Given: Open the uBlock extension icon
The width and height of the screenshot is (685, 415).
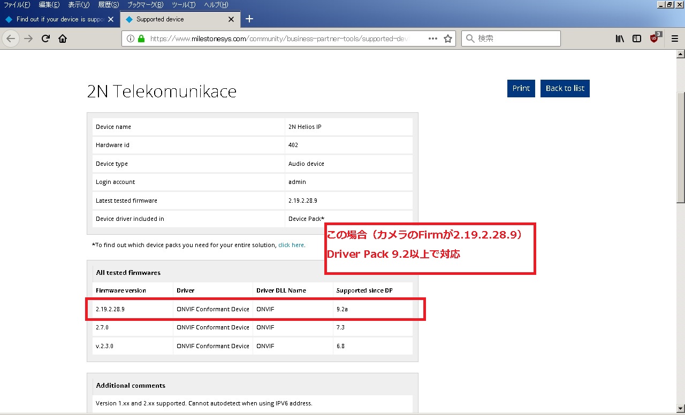Looking at the screenshot, I should [x=655, y=37].
